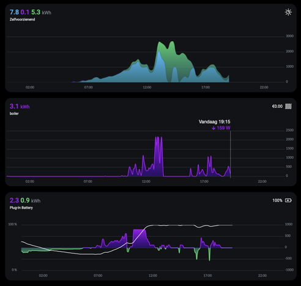Click the purple 2.3 battery charge value
This screenshot has width=301, height=286.
pyautogui.click(x=14, y=200)
